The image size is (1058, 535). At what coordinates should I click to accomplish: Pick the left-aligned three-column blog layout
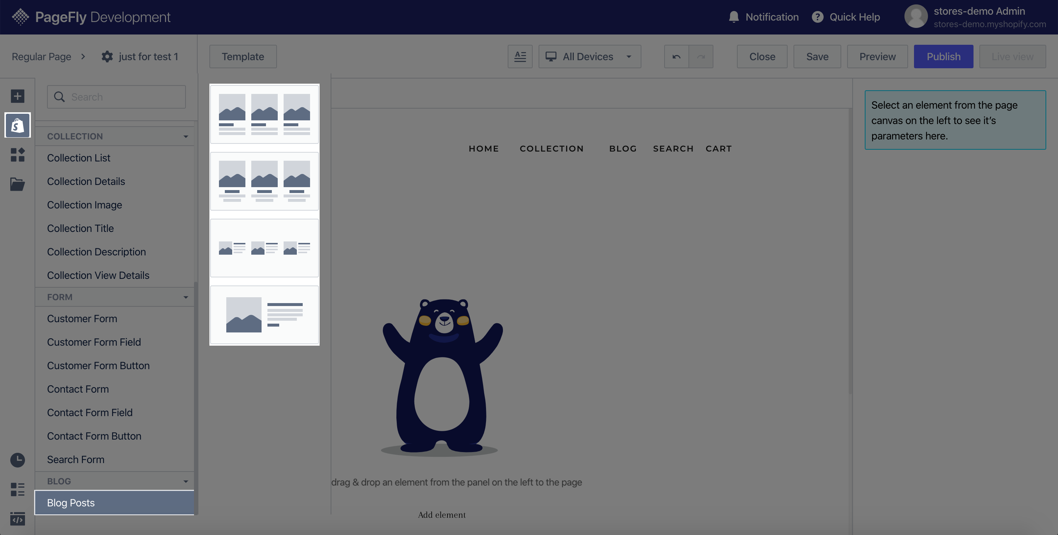pyautogui.click(x=264, y=114)
